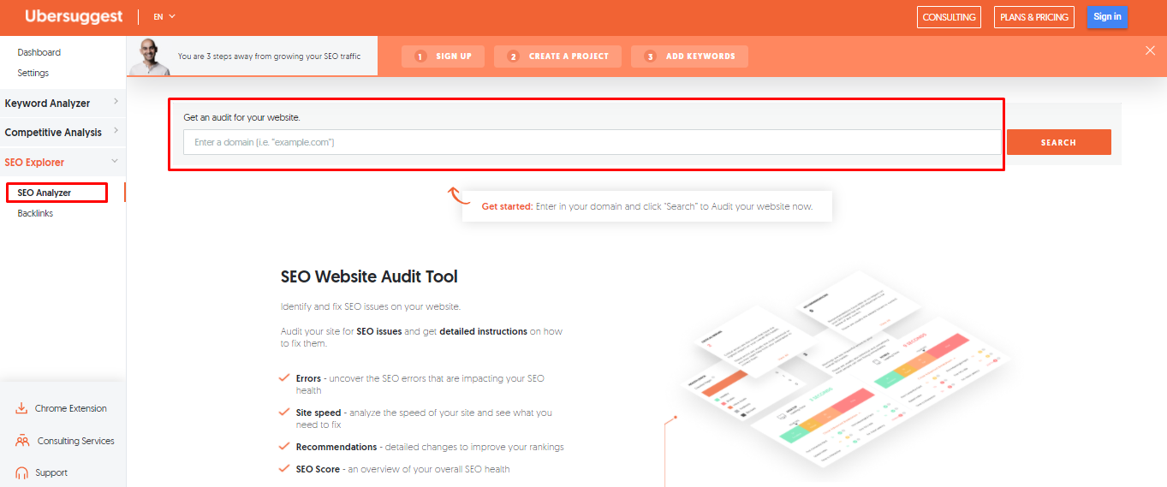Click the orange Search button
This screenshot has width=1167, height=487.
[x=1058, y=142]
